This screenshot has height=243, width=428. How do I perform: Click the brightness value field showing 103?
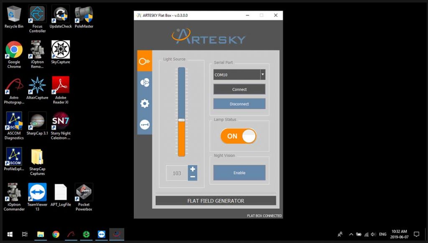pyautogui.click(x=177, y=173)
